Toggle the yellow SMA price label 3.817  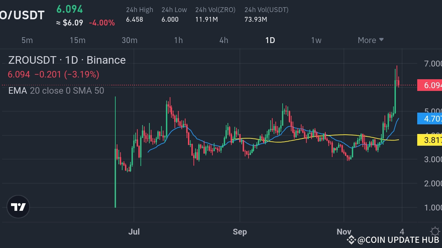coord(430,140)
